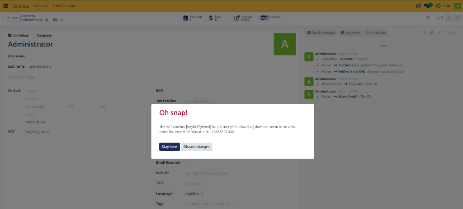Open the Invoiced stat button
Viewport: 463px width, 209px height.
tap(246, 18)
